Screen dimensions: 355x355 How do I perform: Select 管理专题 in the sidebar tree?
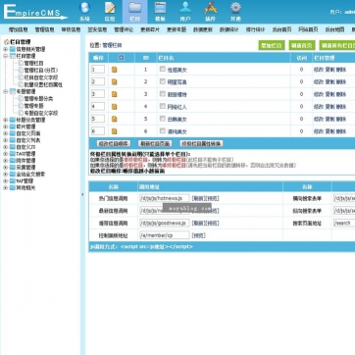tap(33, 106)
